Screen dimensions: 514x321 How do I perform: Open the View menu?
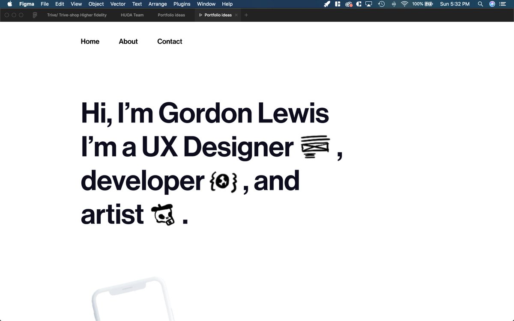tap(76, 4)
